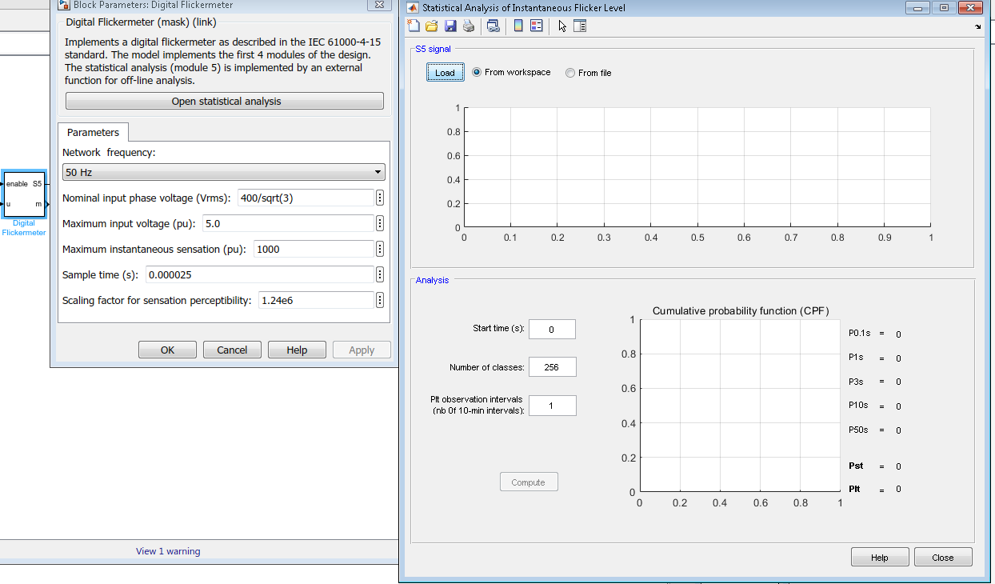Activate the Edit Plot arrow tool
Viewport: 995px width, 584px height.
[562, 26]
